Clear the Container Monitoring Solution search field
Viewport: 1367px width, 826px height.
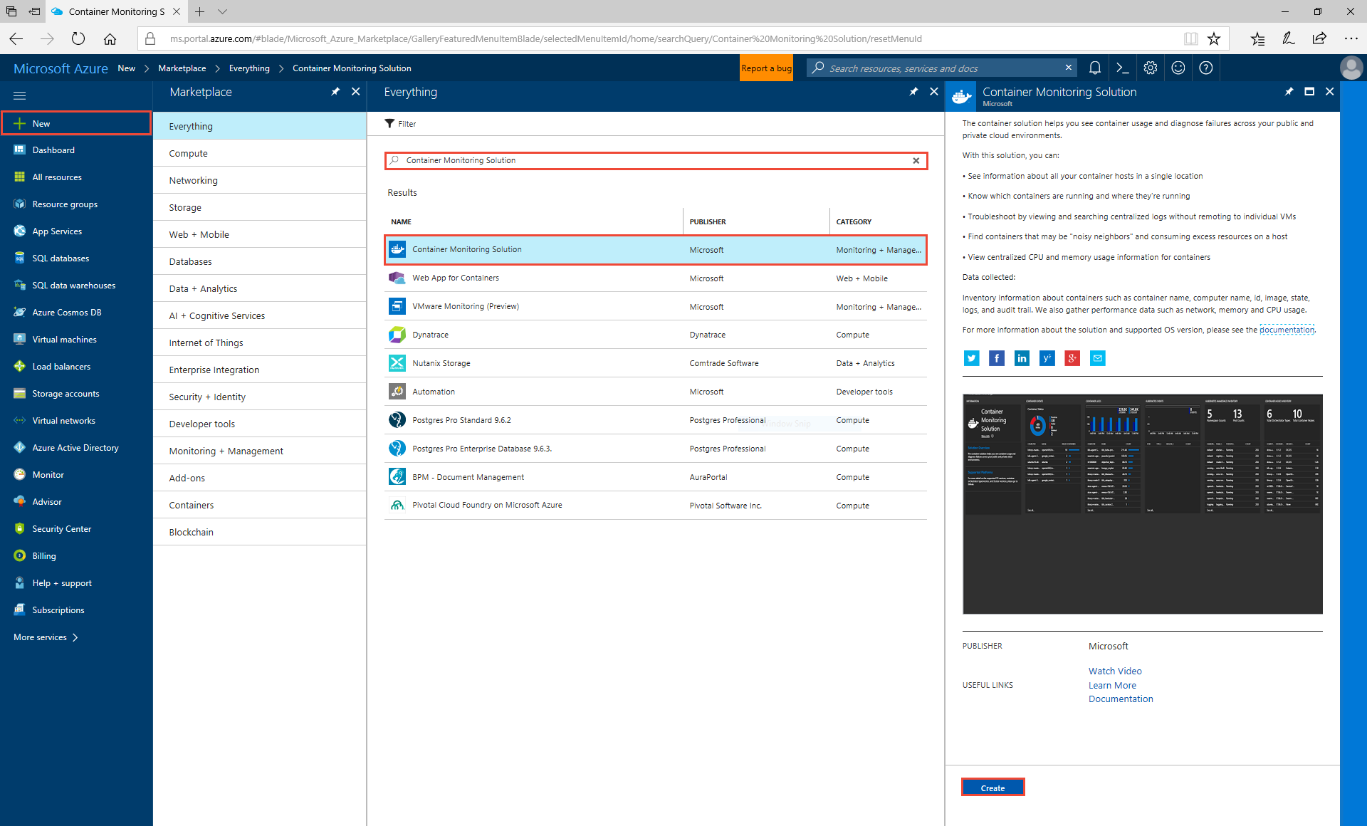click(916, 160)
